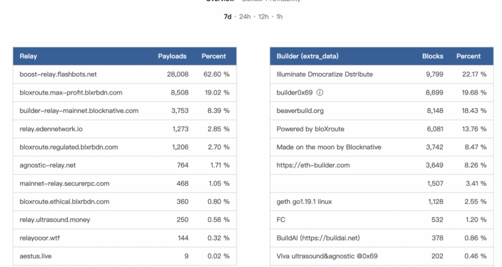The height and width of the screenshot is (267, 502).
Task: Click the Builder (extra_data) column header
Action: click(307, 56)
